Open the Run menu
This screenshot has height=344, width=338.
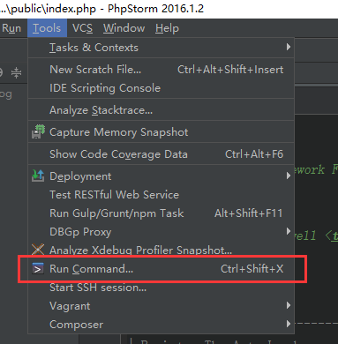pyautogui.click(x=11, y=28)
